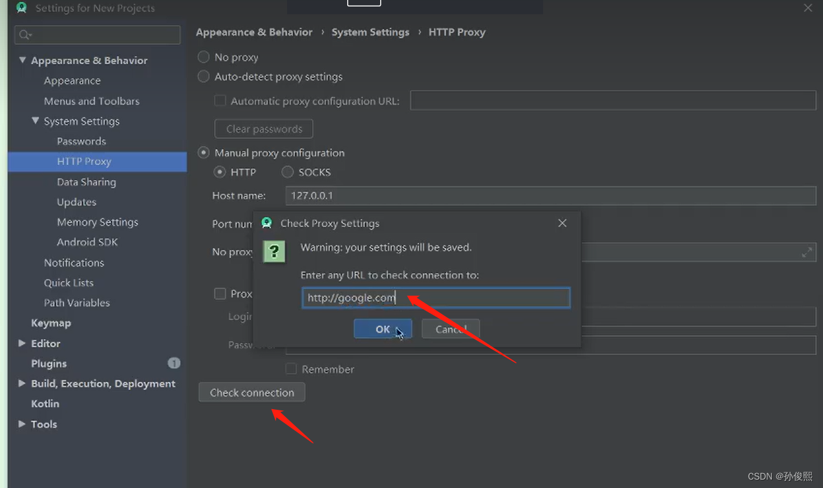Click the Plugins update badge
The height and width of the screenshot is (488, 823).
pos(174,363)
